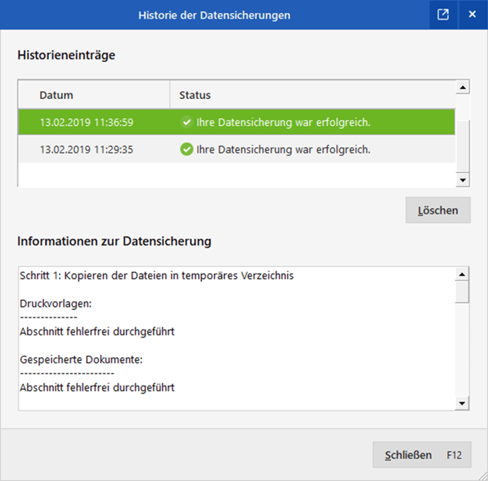The height and width of the screenshot is (481, 488).
Task: Click the green checkmark icon in the 11:29:35 row
Action: click(186, 149)
